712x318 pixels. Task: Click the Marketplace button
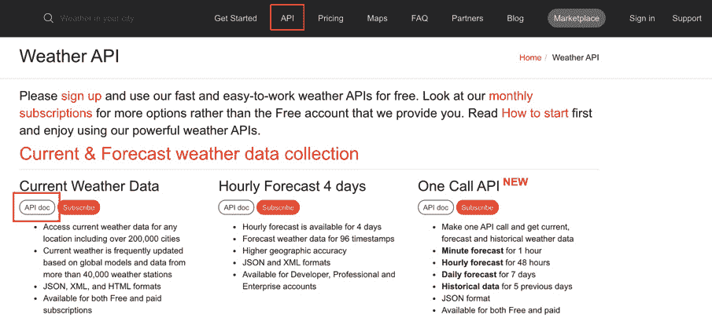pyautogui.click(x=577, y=18)
